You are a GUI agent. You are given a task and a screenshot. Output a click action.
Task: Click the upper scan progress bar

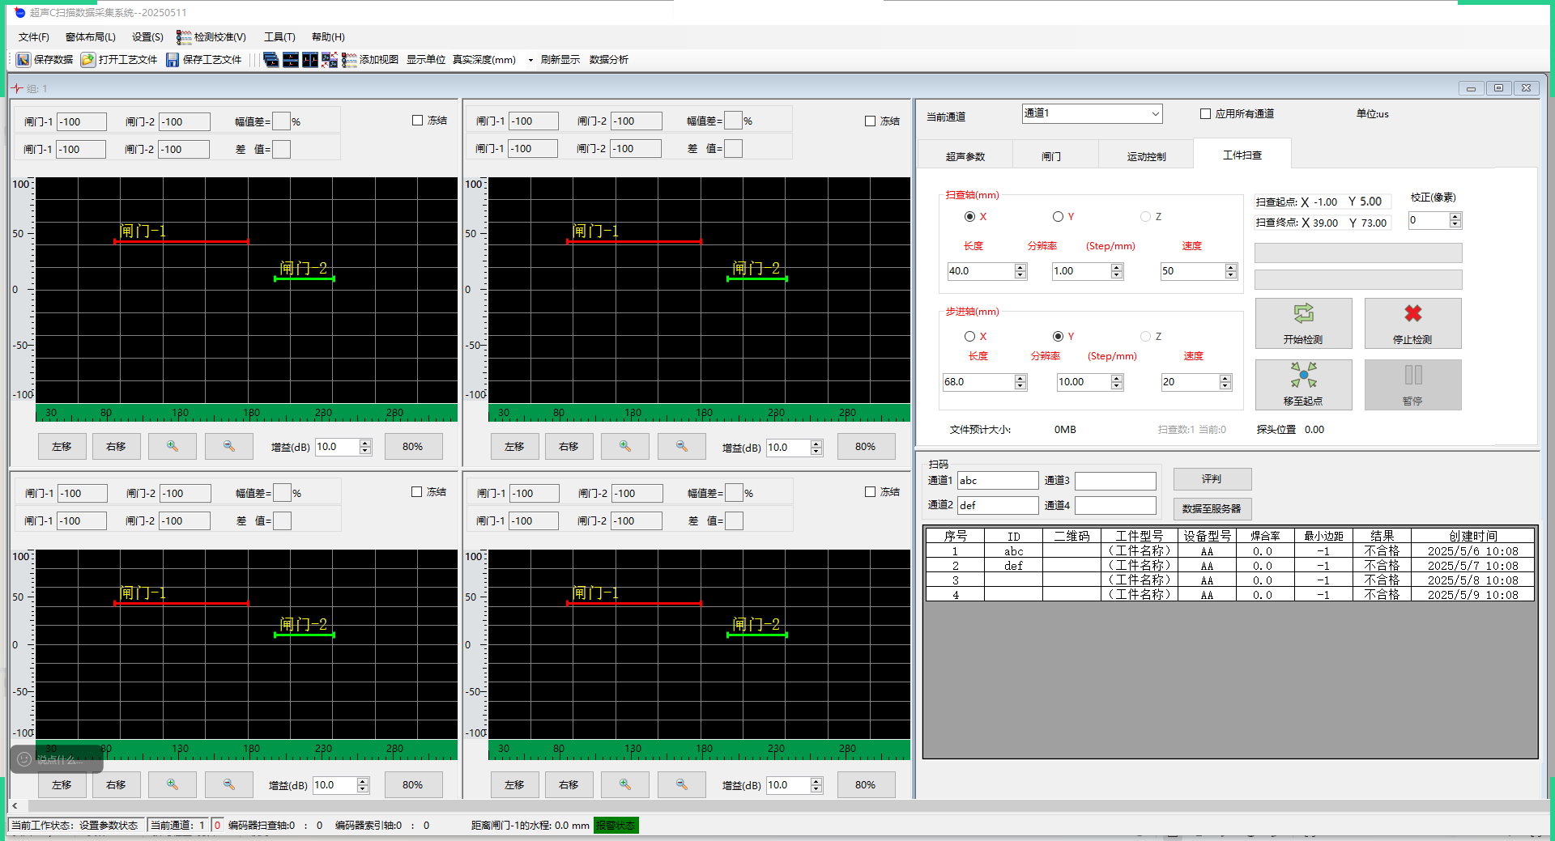click(1358, 253)
